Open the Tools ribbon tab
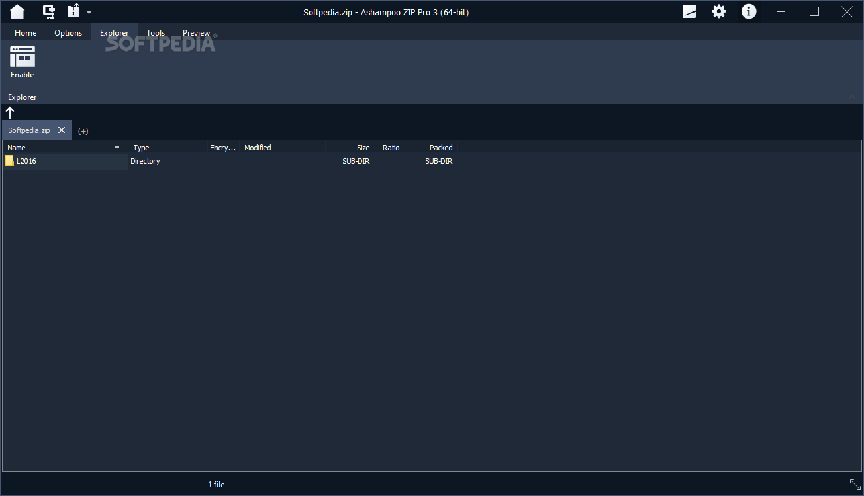The height and width of the screenshot is (496, 864). [x=156, y=32]
